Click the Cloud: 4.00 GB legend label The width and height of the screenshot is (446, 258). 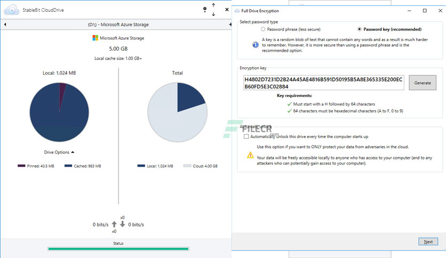[x=205, y=166]
